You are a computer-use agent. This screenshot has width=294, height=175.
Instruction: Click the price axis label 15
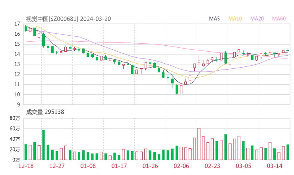pos(17,44)
